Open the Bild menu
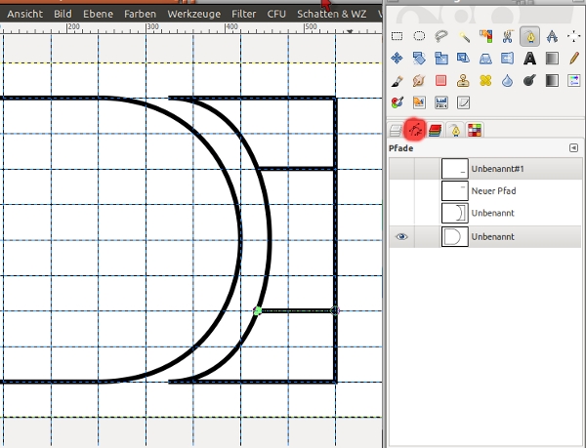 tap(63, 15)
